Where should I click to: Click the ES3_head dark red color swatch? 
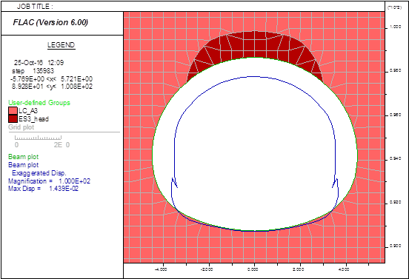(x=13, y=119)
